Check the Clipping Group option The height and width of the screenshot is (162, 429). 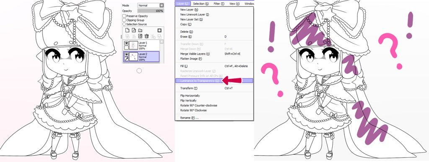(124, 20)
